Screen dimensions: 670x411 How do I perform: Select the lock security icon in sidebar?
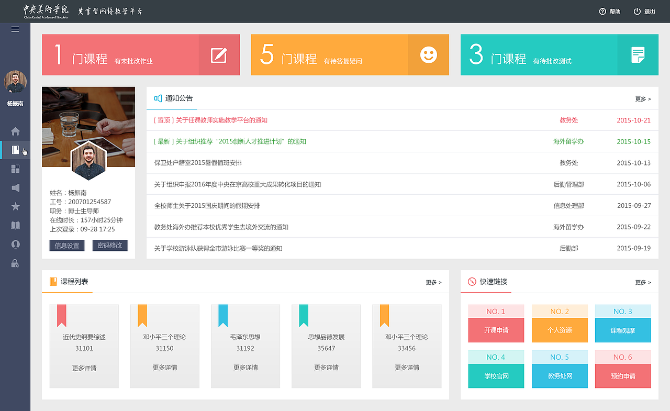pyautogui.click(x=15, y=263)
